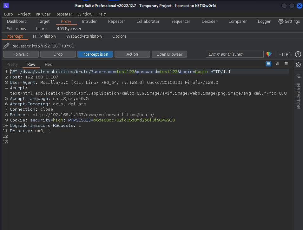303x230 pixels.
Task: Switch to the Repeater tool tab
Action: 116,22
